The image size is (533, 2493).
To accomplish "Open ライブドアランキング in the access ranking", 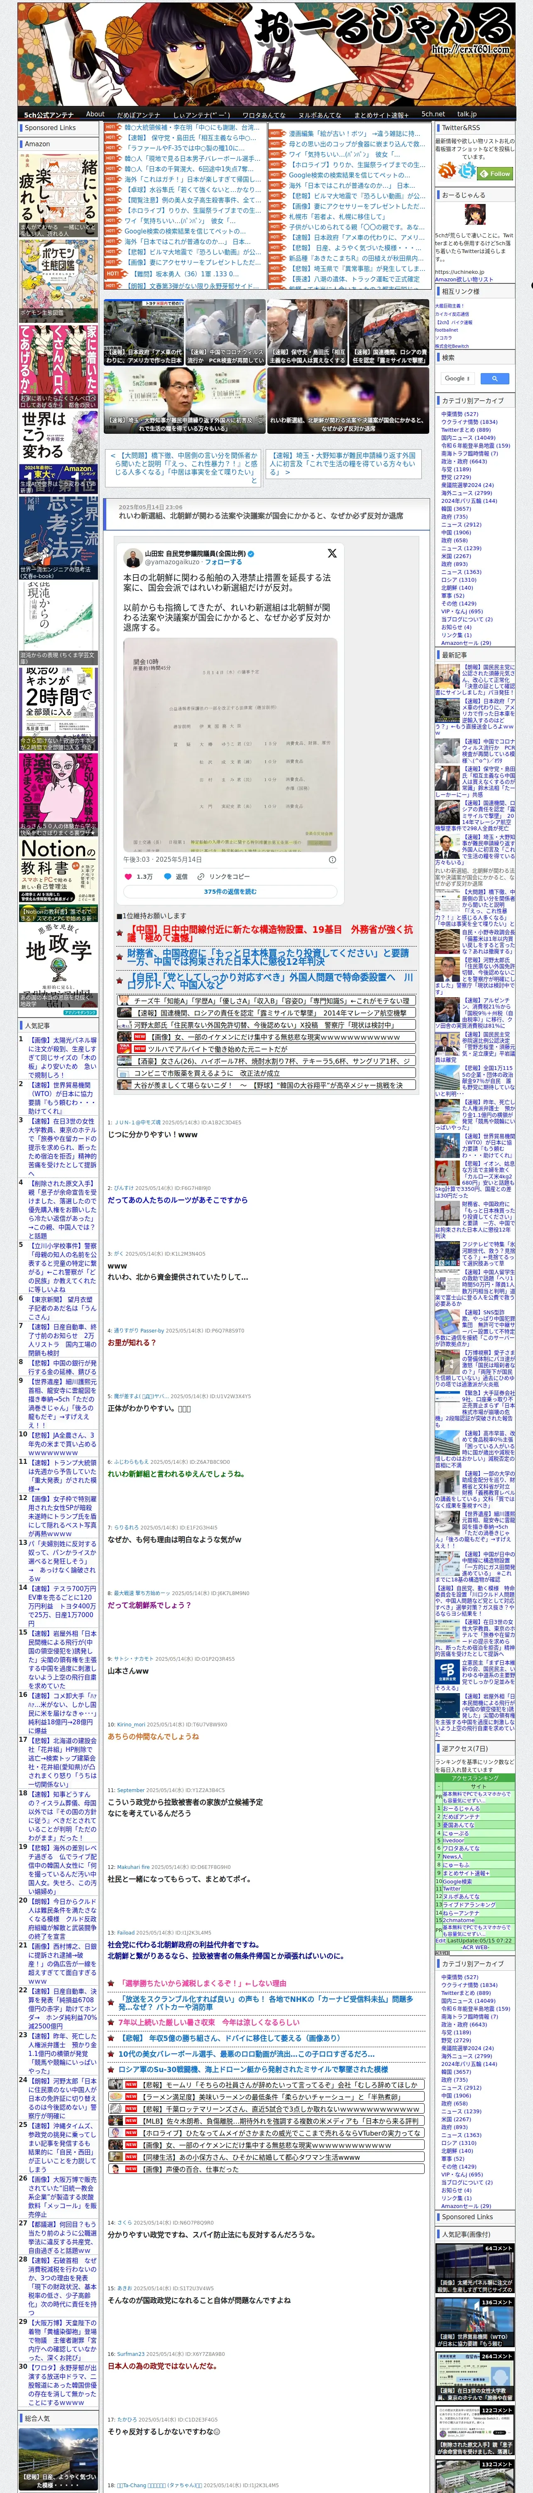I will coord(468,1905).
